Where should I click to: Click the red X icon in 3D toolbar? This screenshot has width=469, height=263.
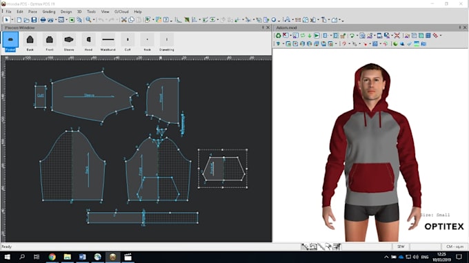pyautogui.click(x=397, y=36)
